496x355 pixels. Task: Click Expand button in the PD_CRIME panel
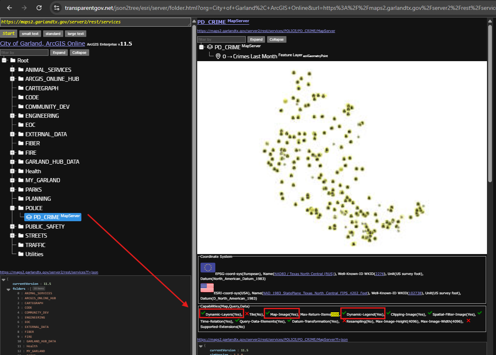point(256,39)
